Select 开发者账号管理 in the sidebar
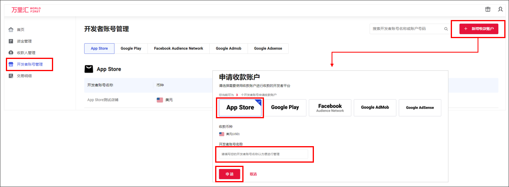The height and width of the screenshot is (187, 509). click(30, 64)
